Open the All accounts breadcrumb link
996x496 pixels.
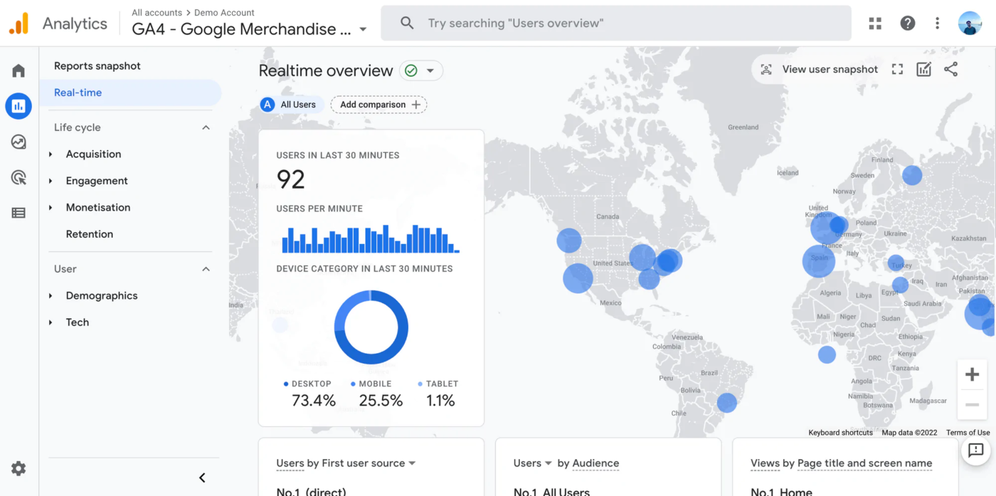(x=157, y=13)
